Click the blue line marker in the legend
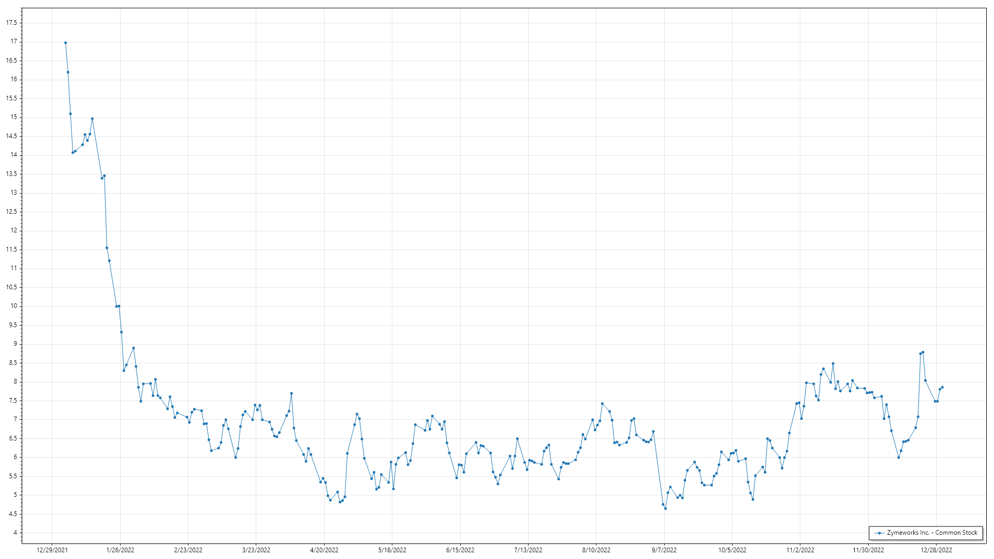Image resolution: width=994 pixels, height=559 pixels. pyautogui.click(x=879, y=533)
